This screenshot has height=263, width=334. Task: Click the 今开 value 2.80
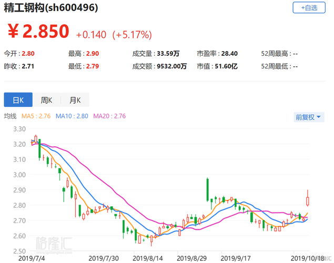coord(28,54)
